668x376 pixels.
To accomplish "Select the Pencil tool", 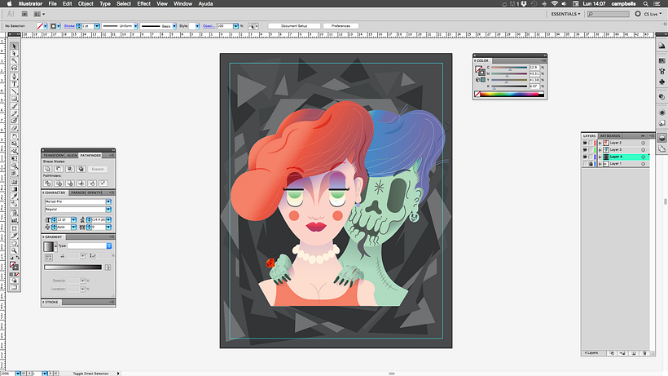I will (14, 113).
